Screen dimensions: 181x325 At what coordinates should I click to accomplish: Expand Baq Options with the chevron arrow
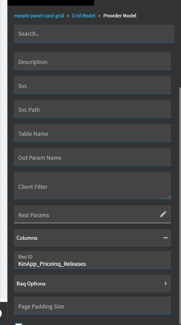pyautogui.click(x=165, y=283)
